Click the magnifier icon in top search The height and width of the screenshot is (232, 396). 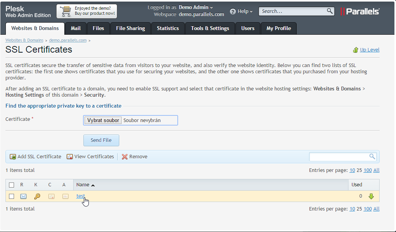click(x=330, y=11)
